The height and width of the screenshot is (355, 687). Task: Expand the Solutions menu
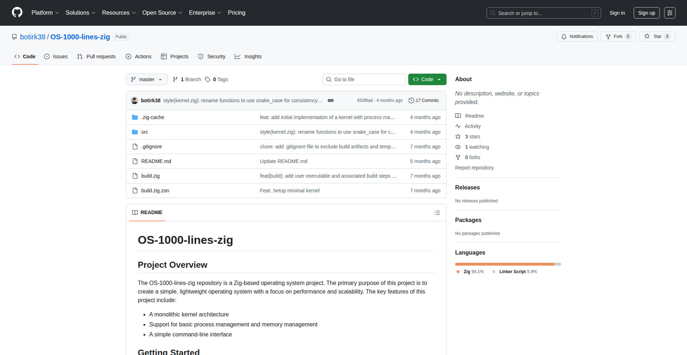(x=81, y=13)
